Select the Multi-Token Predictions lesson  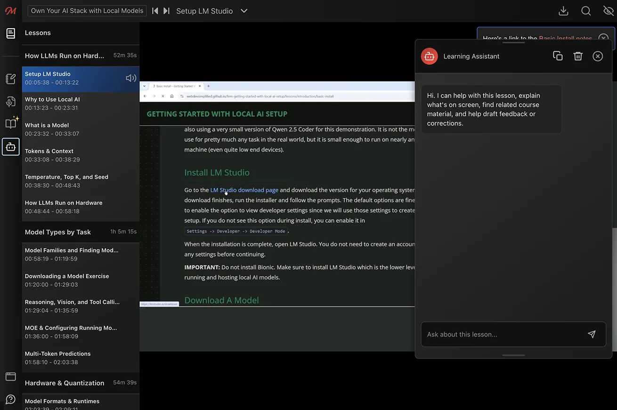[x=81, y=359]
